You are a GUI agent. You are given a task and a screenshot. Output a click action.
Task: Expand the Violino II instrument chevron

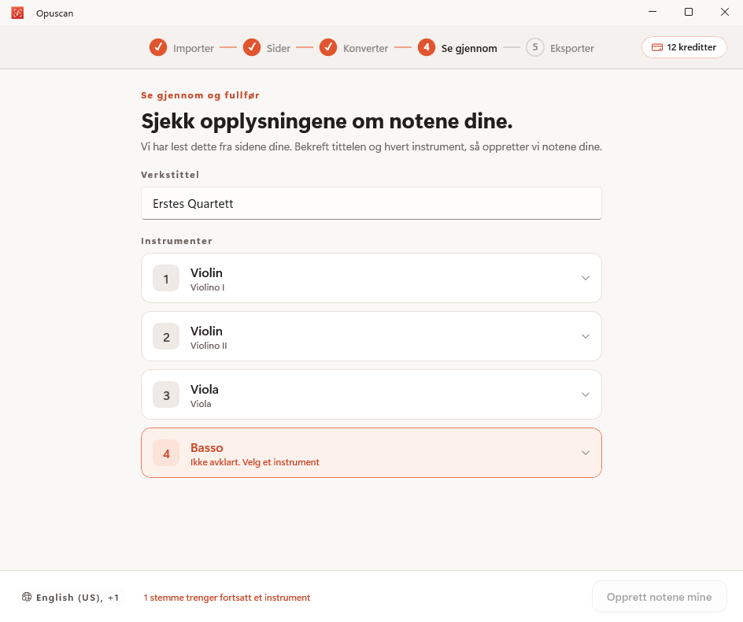(586, 337)
